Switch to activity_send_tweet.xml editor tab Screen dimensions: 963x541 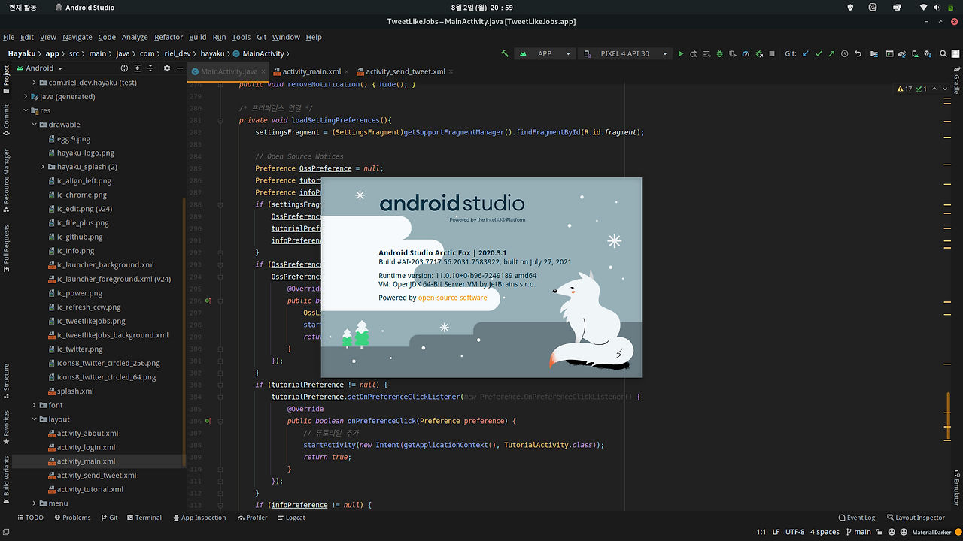pos(404,71)
